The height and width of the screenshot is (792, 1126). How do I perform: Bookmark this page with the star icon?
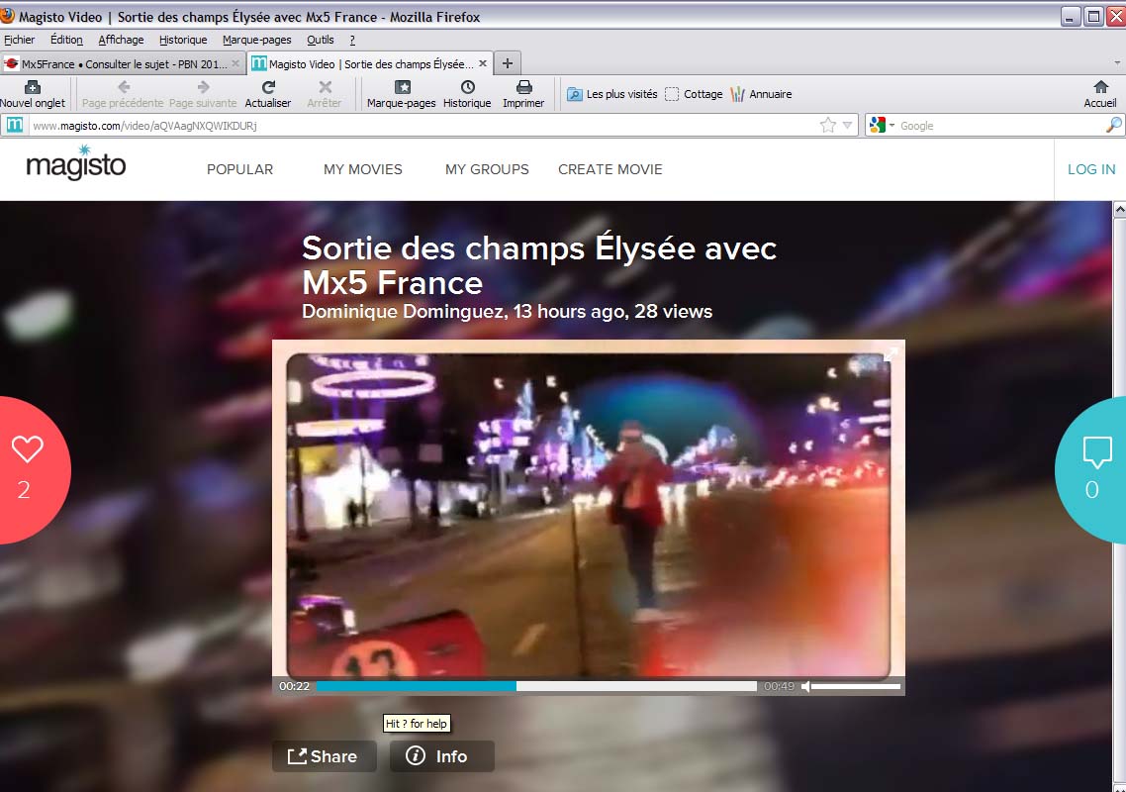tap(828, 126)
